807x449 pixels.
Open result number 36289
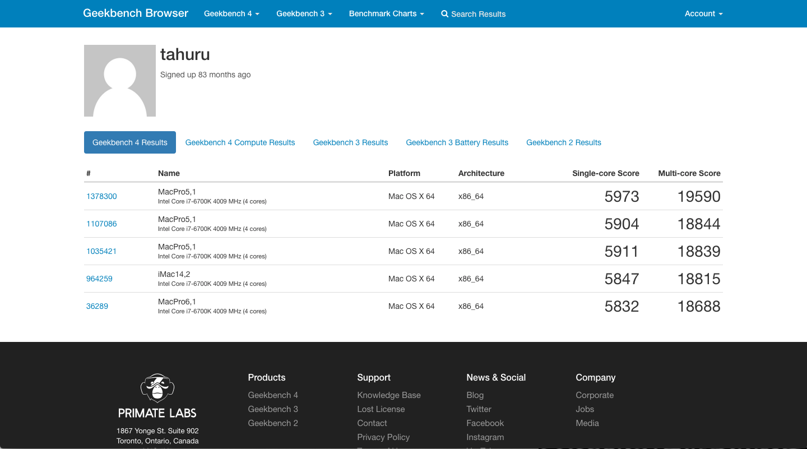97,306
